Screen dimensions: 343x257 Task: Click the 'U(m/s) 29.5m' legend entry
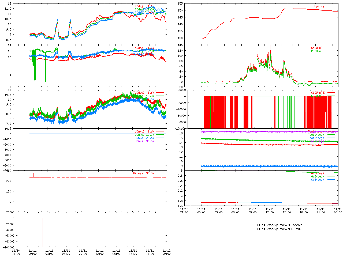pos(144,138)
